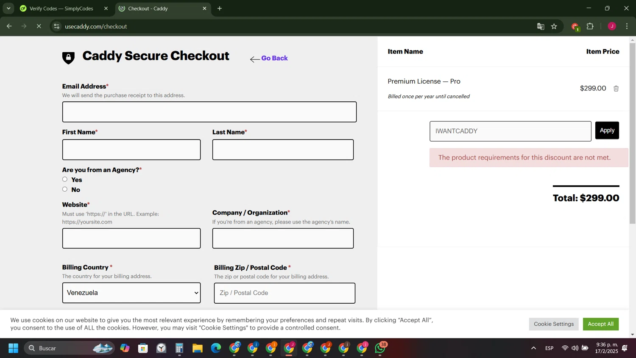
Task: Close the Verify Codes — SimplyCodes tab
Action: click(106, 8)
